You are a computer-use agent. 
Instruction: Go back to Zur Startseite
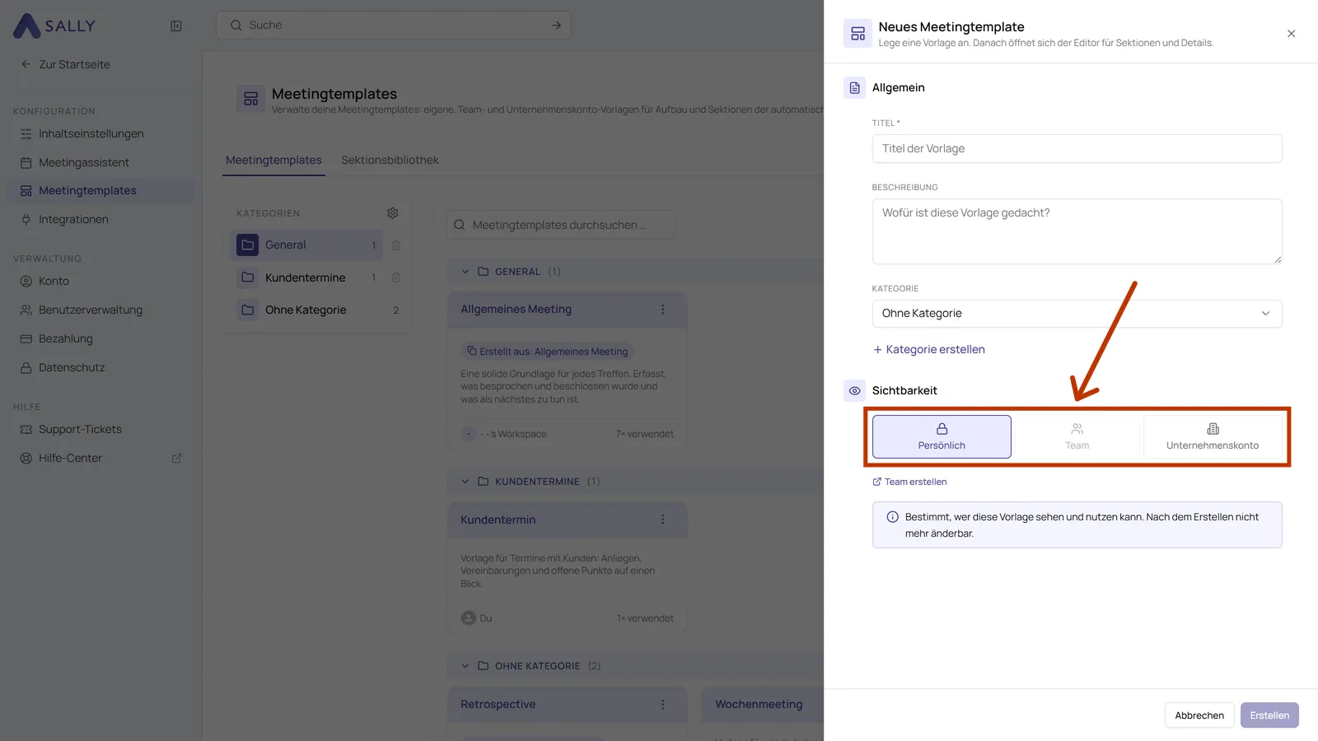[65, 64]
